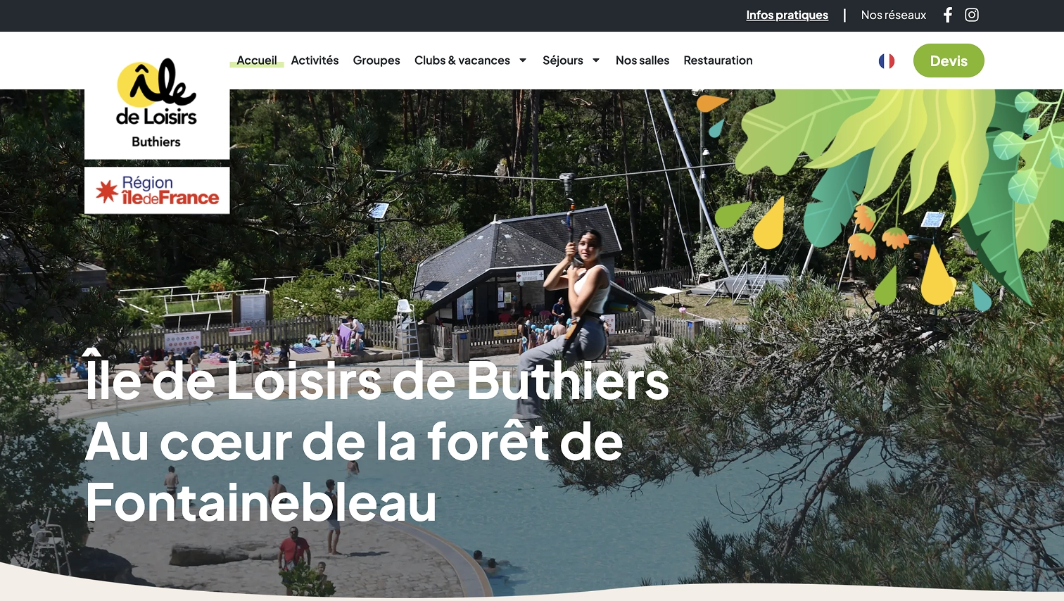Viewport: 1064px width, 601px height.
Task: Expand the Séjours dropdown arrow
Action: (596, 61)
